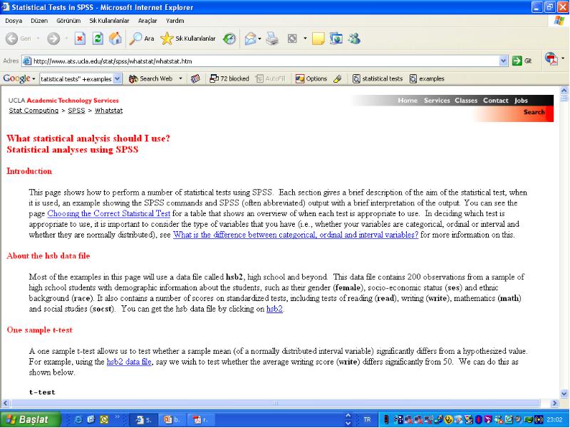
Task: Click the TR language indicator in taskbar
Action: [x=367, y=419]
